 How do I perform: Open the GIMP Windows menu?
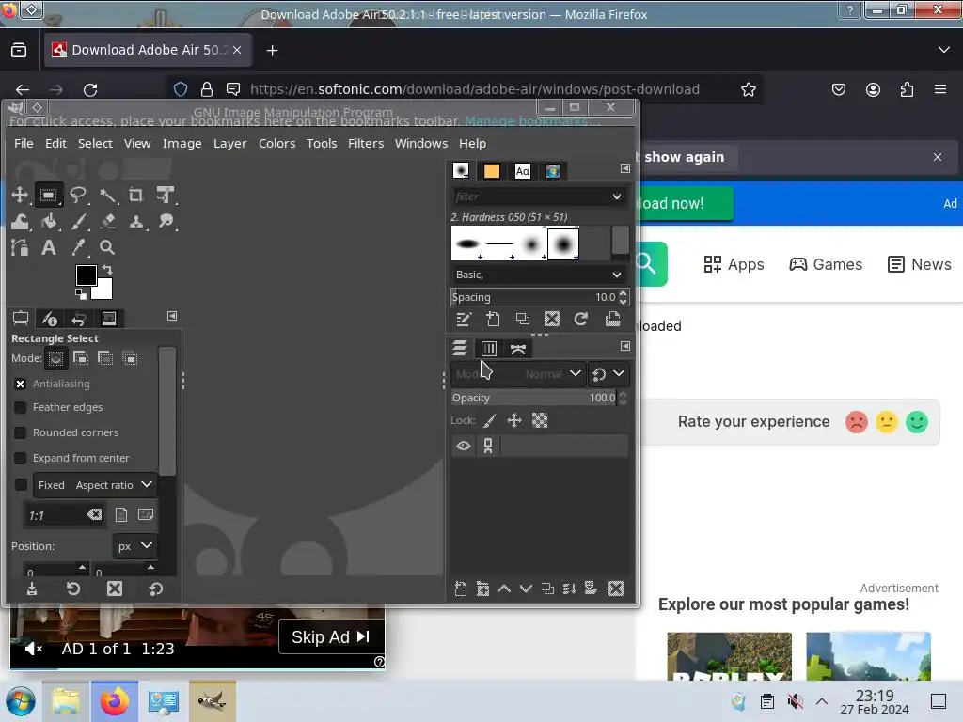[x=420, y=143]
